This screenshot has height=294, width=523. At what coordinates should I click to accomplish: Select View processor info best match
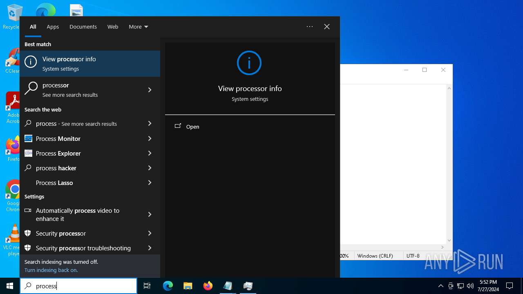(x=90, y=64)
